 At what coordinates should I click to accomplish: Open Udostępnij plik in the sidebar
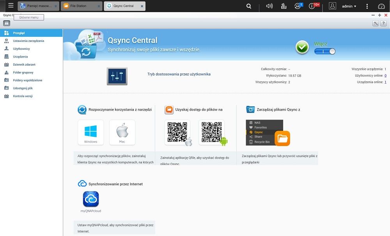tap(31, 88)
